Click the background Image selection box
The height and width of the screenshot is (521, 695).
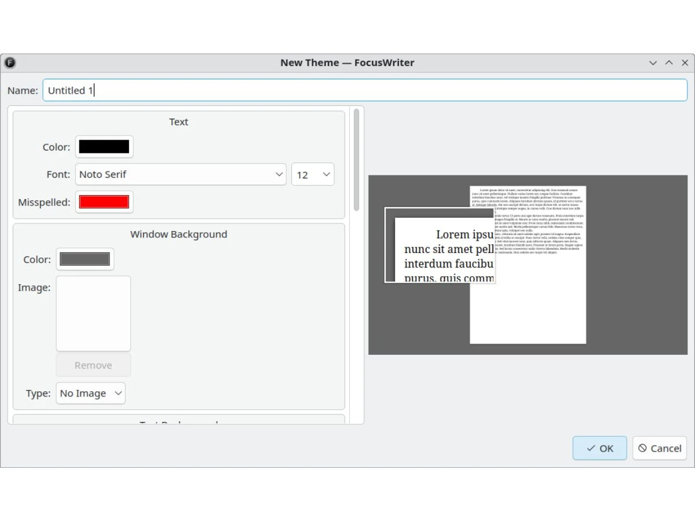[x=93, y=313]
